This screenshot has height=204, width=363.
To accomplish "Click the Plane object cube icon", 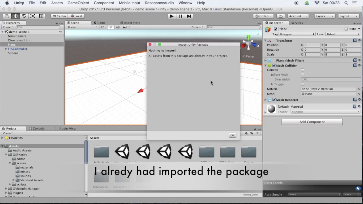I will click(268, 29).
